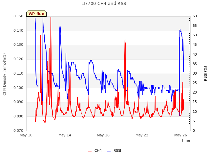Toggle the CH4 legend entry
This screenshot has height=157, width=210.
point(95,150)
